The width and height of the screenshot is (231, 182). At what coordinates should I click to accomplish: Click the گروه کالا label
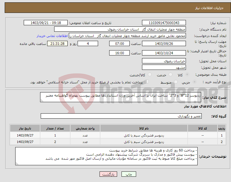tap(219, 116)
